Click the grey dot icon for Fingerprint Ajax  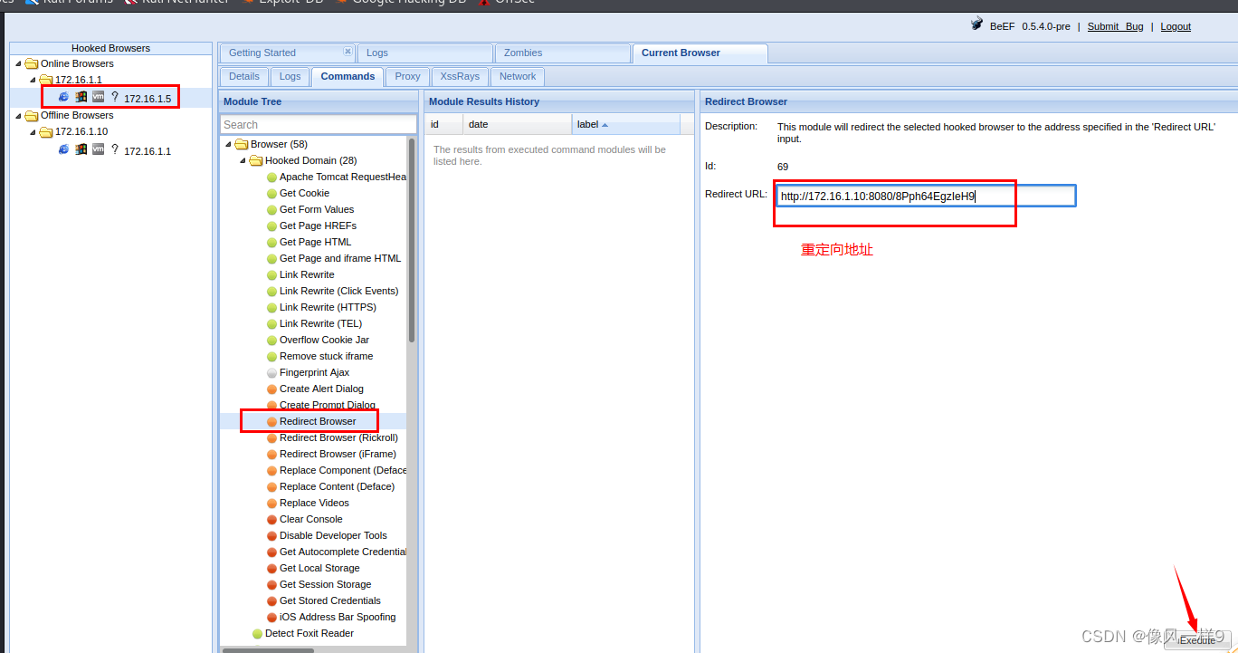pyautogui.click(x=271, y=372)
